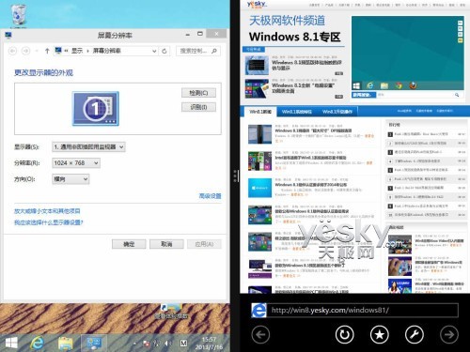
Task: Open the 方向(O) orientation dropdown
Action: click(70, 179)
